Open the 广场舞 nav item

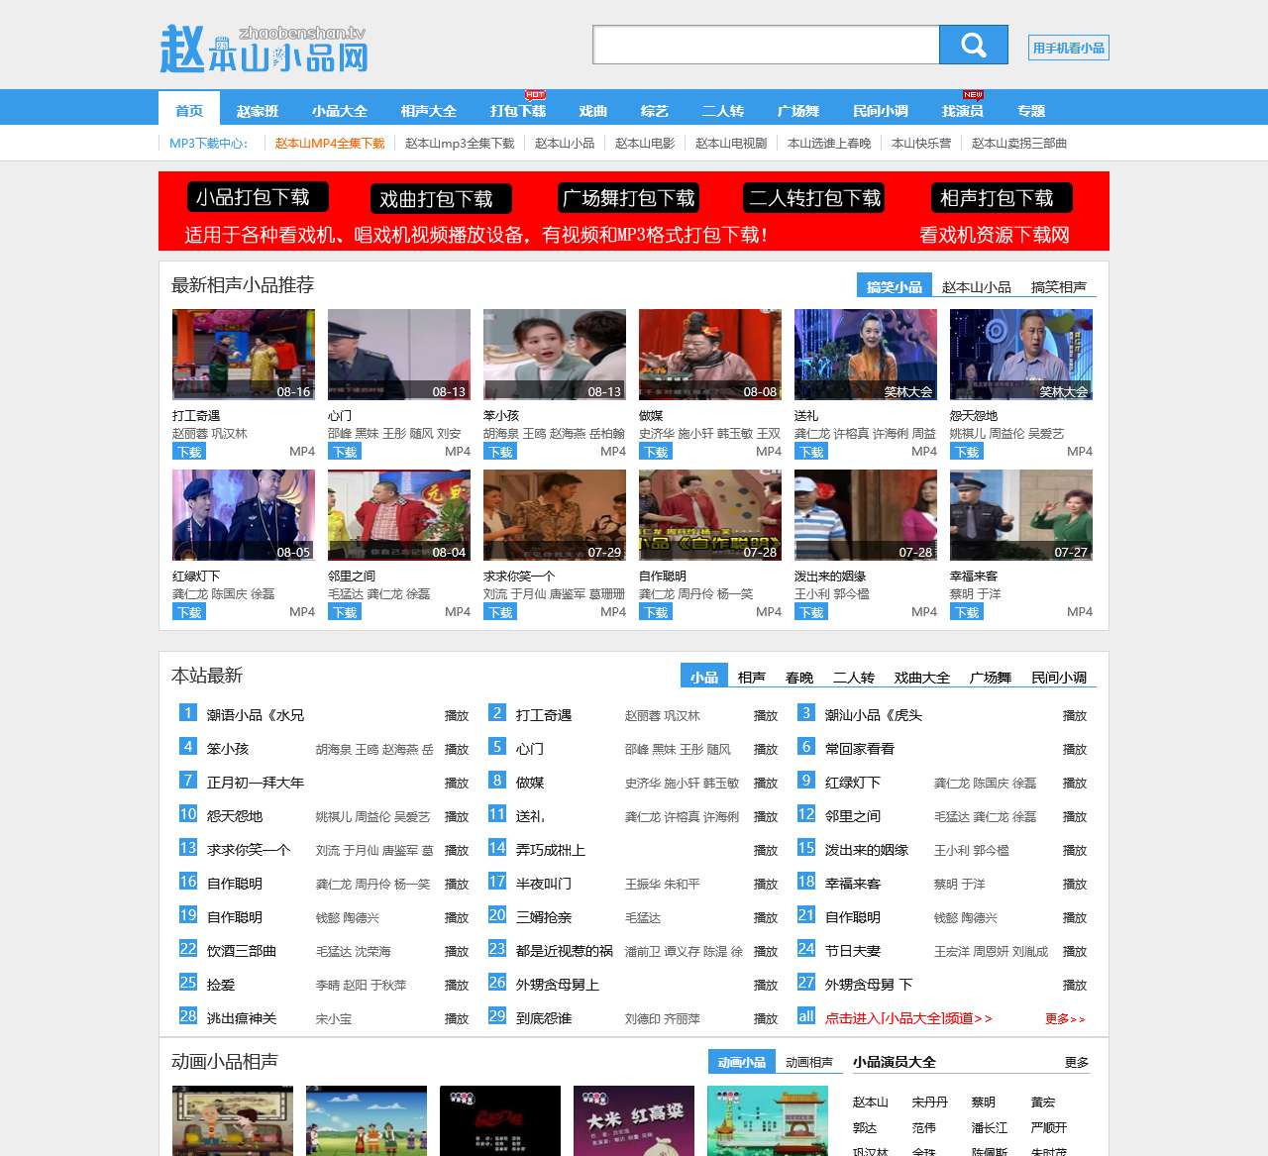(x=798, y=111)
